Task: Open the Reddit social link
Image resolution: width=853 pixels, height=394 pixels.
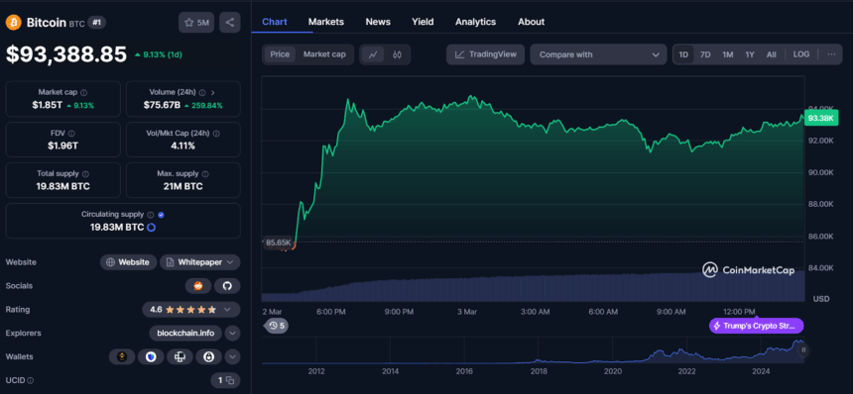Action: coord(198,286)
